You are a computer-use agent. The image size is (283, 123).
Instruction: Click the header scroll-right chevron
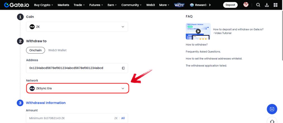coord(210,5)
